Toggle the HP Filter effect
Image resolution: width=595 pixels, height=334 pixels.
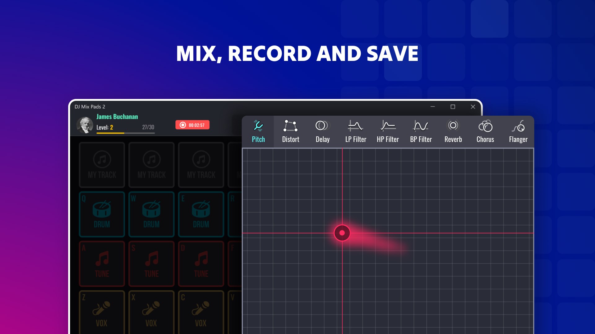[x=387, y=130]
